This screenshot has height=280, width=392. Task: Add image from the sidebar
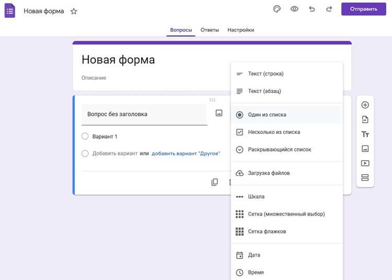365,149
